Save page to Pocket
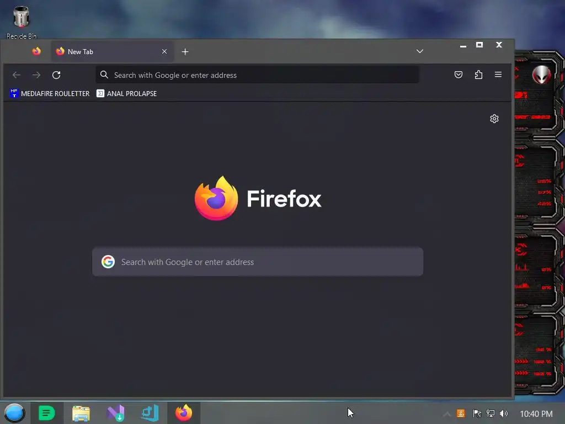 [459, 75]
